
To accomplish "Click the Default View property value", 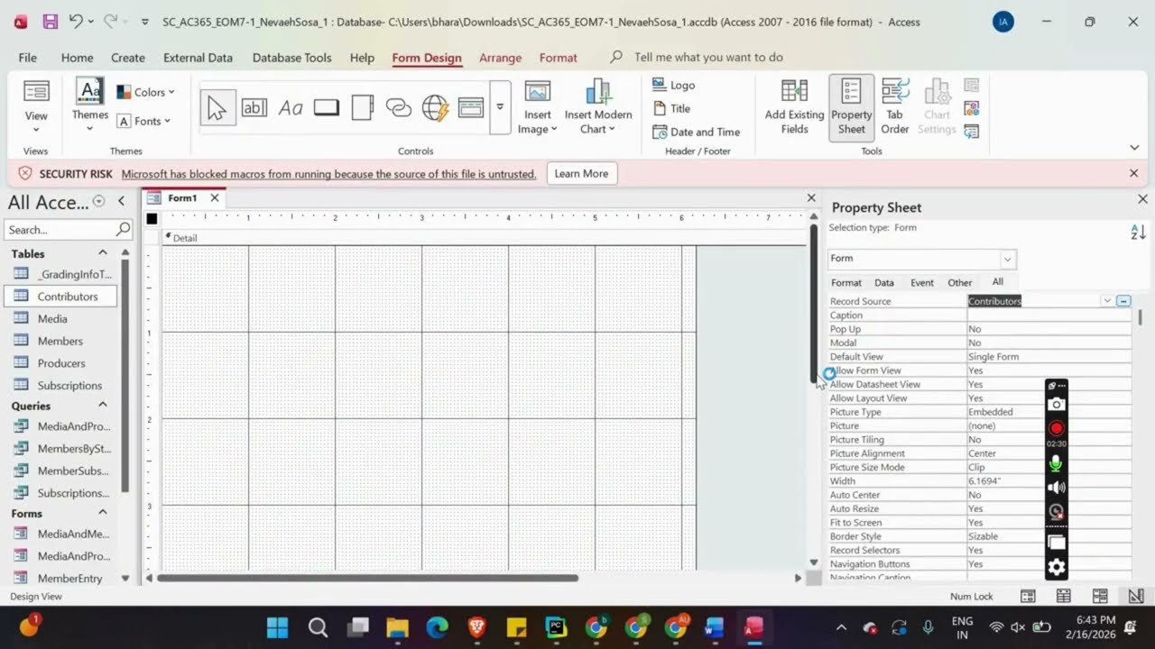I will (1049, 357).
